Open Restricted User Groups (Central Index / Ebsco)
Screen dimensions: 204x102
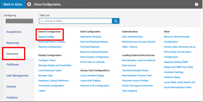(x=138, y=44)
